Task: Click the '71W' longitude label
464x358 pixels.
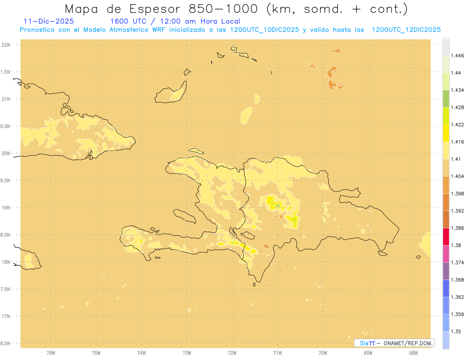Action: coord(277,353)
